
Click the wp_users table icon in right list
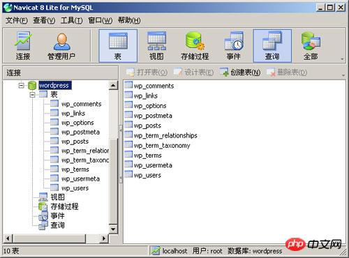point(128,174)
